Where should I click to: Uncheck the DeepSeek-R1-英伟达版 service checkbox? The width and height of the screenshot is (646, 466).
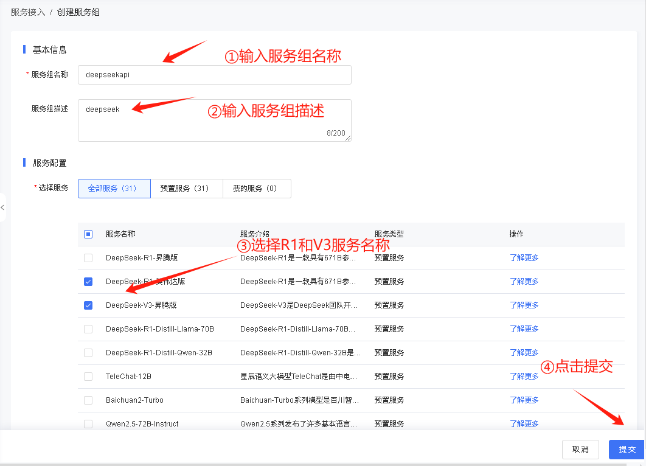(x=88, y=282)
